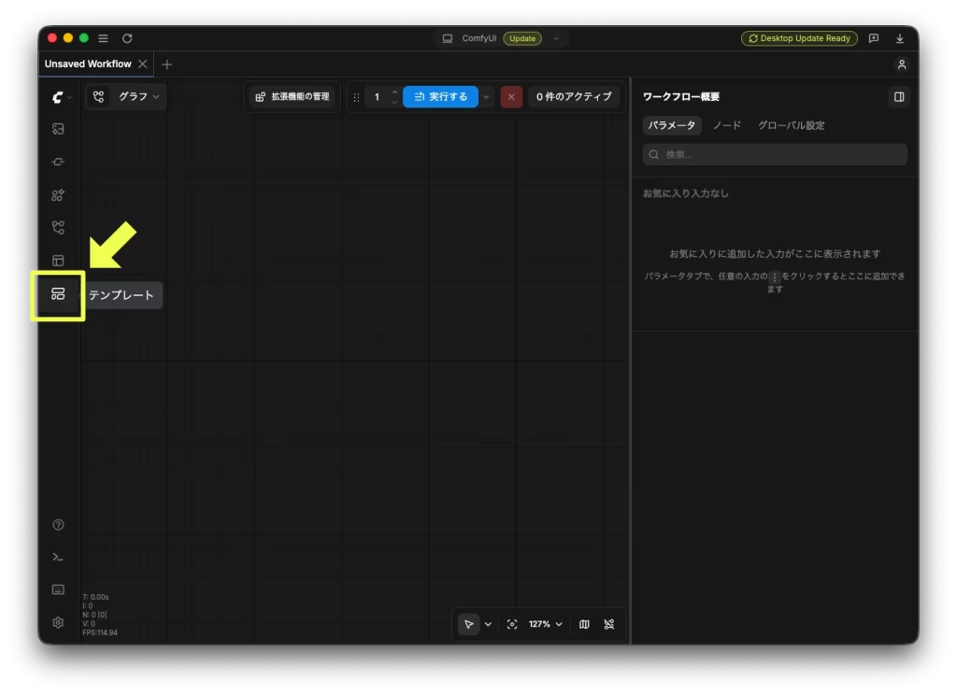Open the Workflows sidebar icon
The height and width of the screenshot is (695, 957).
pos(58,228)
